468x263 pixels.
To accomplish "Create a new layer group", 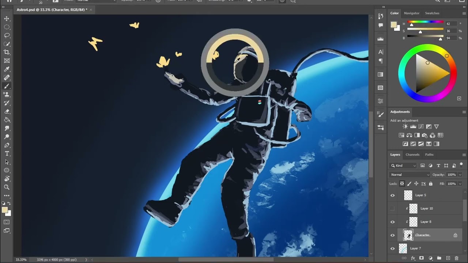I will click(x=439, y=258).
